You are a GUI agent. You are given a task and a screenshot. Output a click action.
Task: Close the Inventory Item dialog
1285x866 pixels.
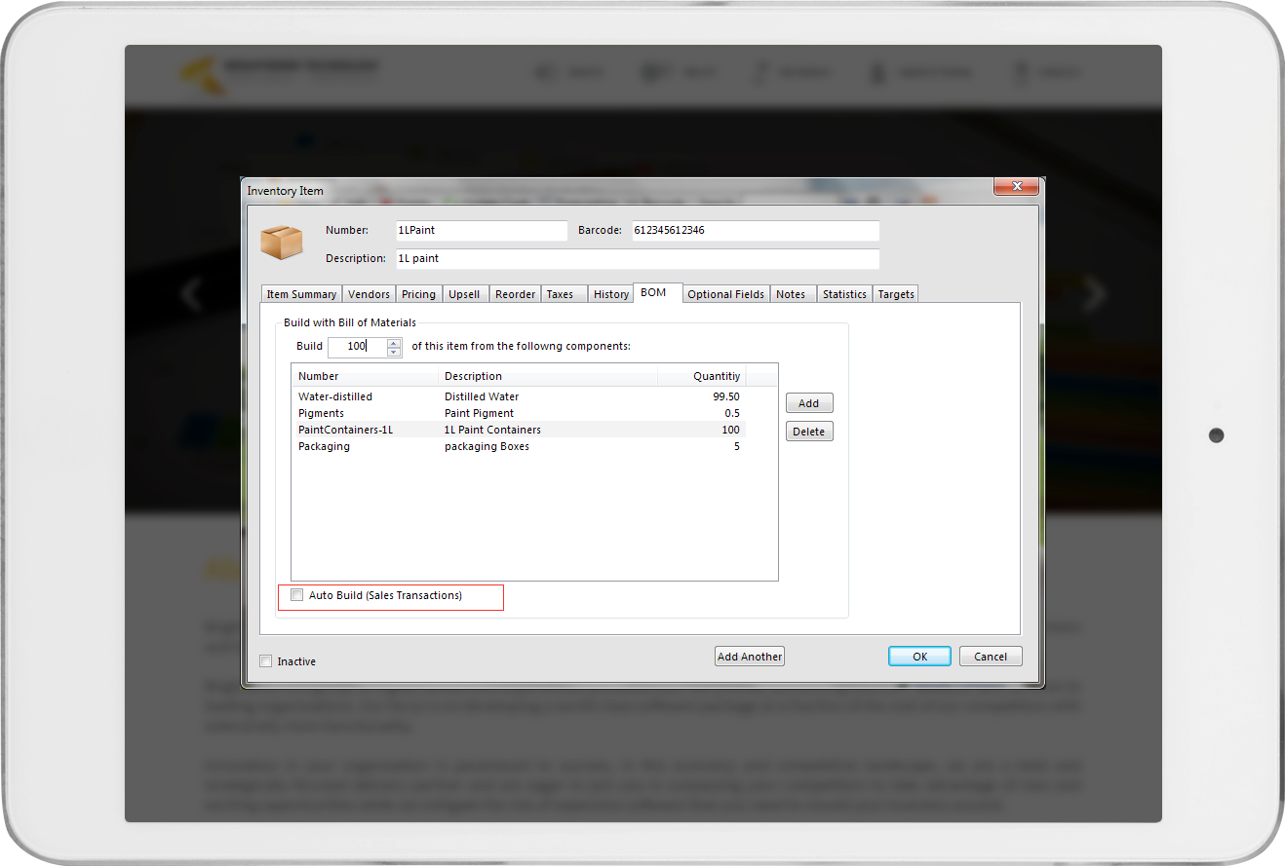pos(1017,186)
